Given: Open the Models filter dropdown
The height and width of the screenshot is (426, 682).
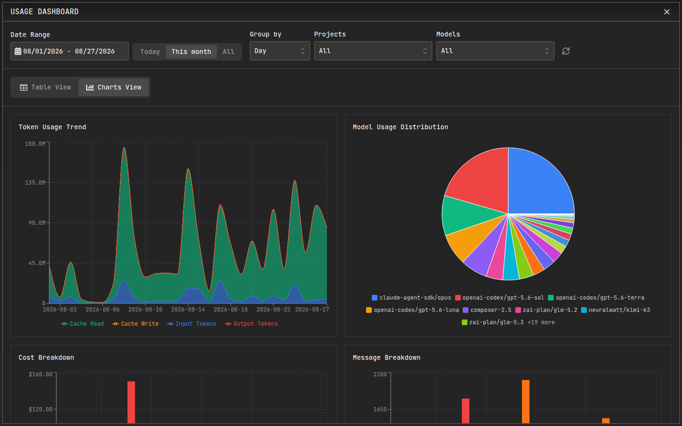Looking at the screenshot, I should pos(495,51).
